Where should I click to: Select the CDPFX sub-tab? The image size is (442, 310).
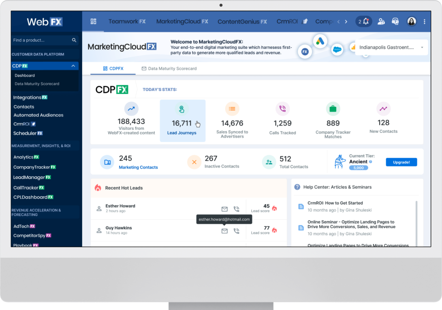[x=113, y=68]
